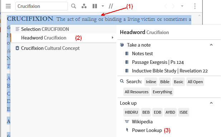
Task: Open Crucifixion Cultural Concept entry
Action: click(x=63, y=48)
